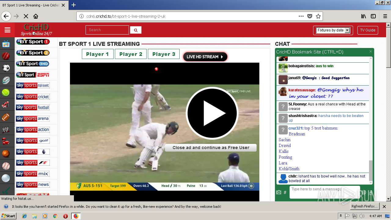Click the small red close ad icon above video
391x220 pixels.
click(156, 69)
